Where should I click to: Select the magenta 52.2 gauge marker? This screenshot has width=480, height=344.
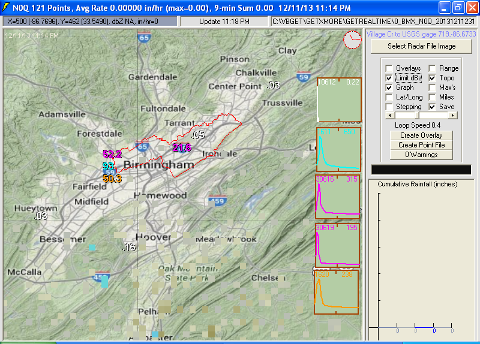coord(112,155)
